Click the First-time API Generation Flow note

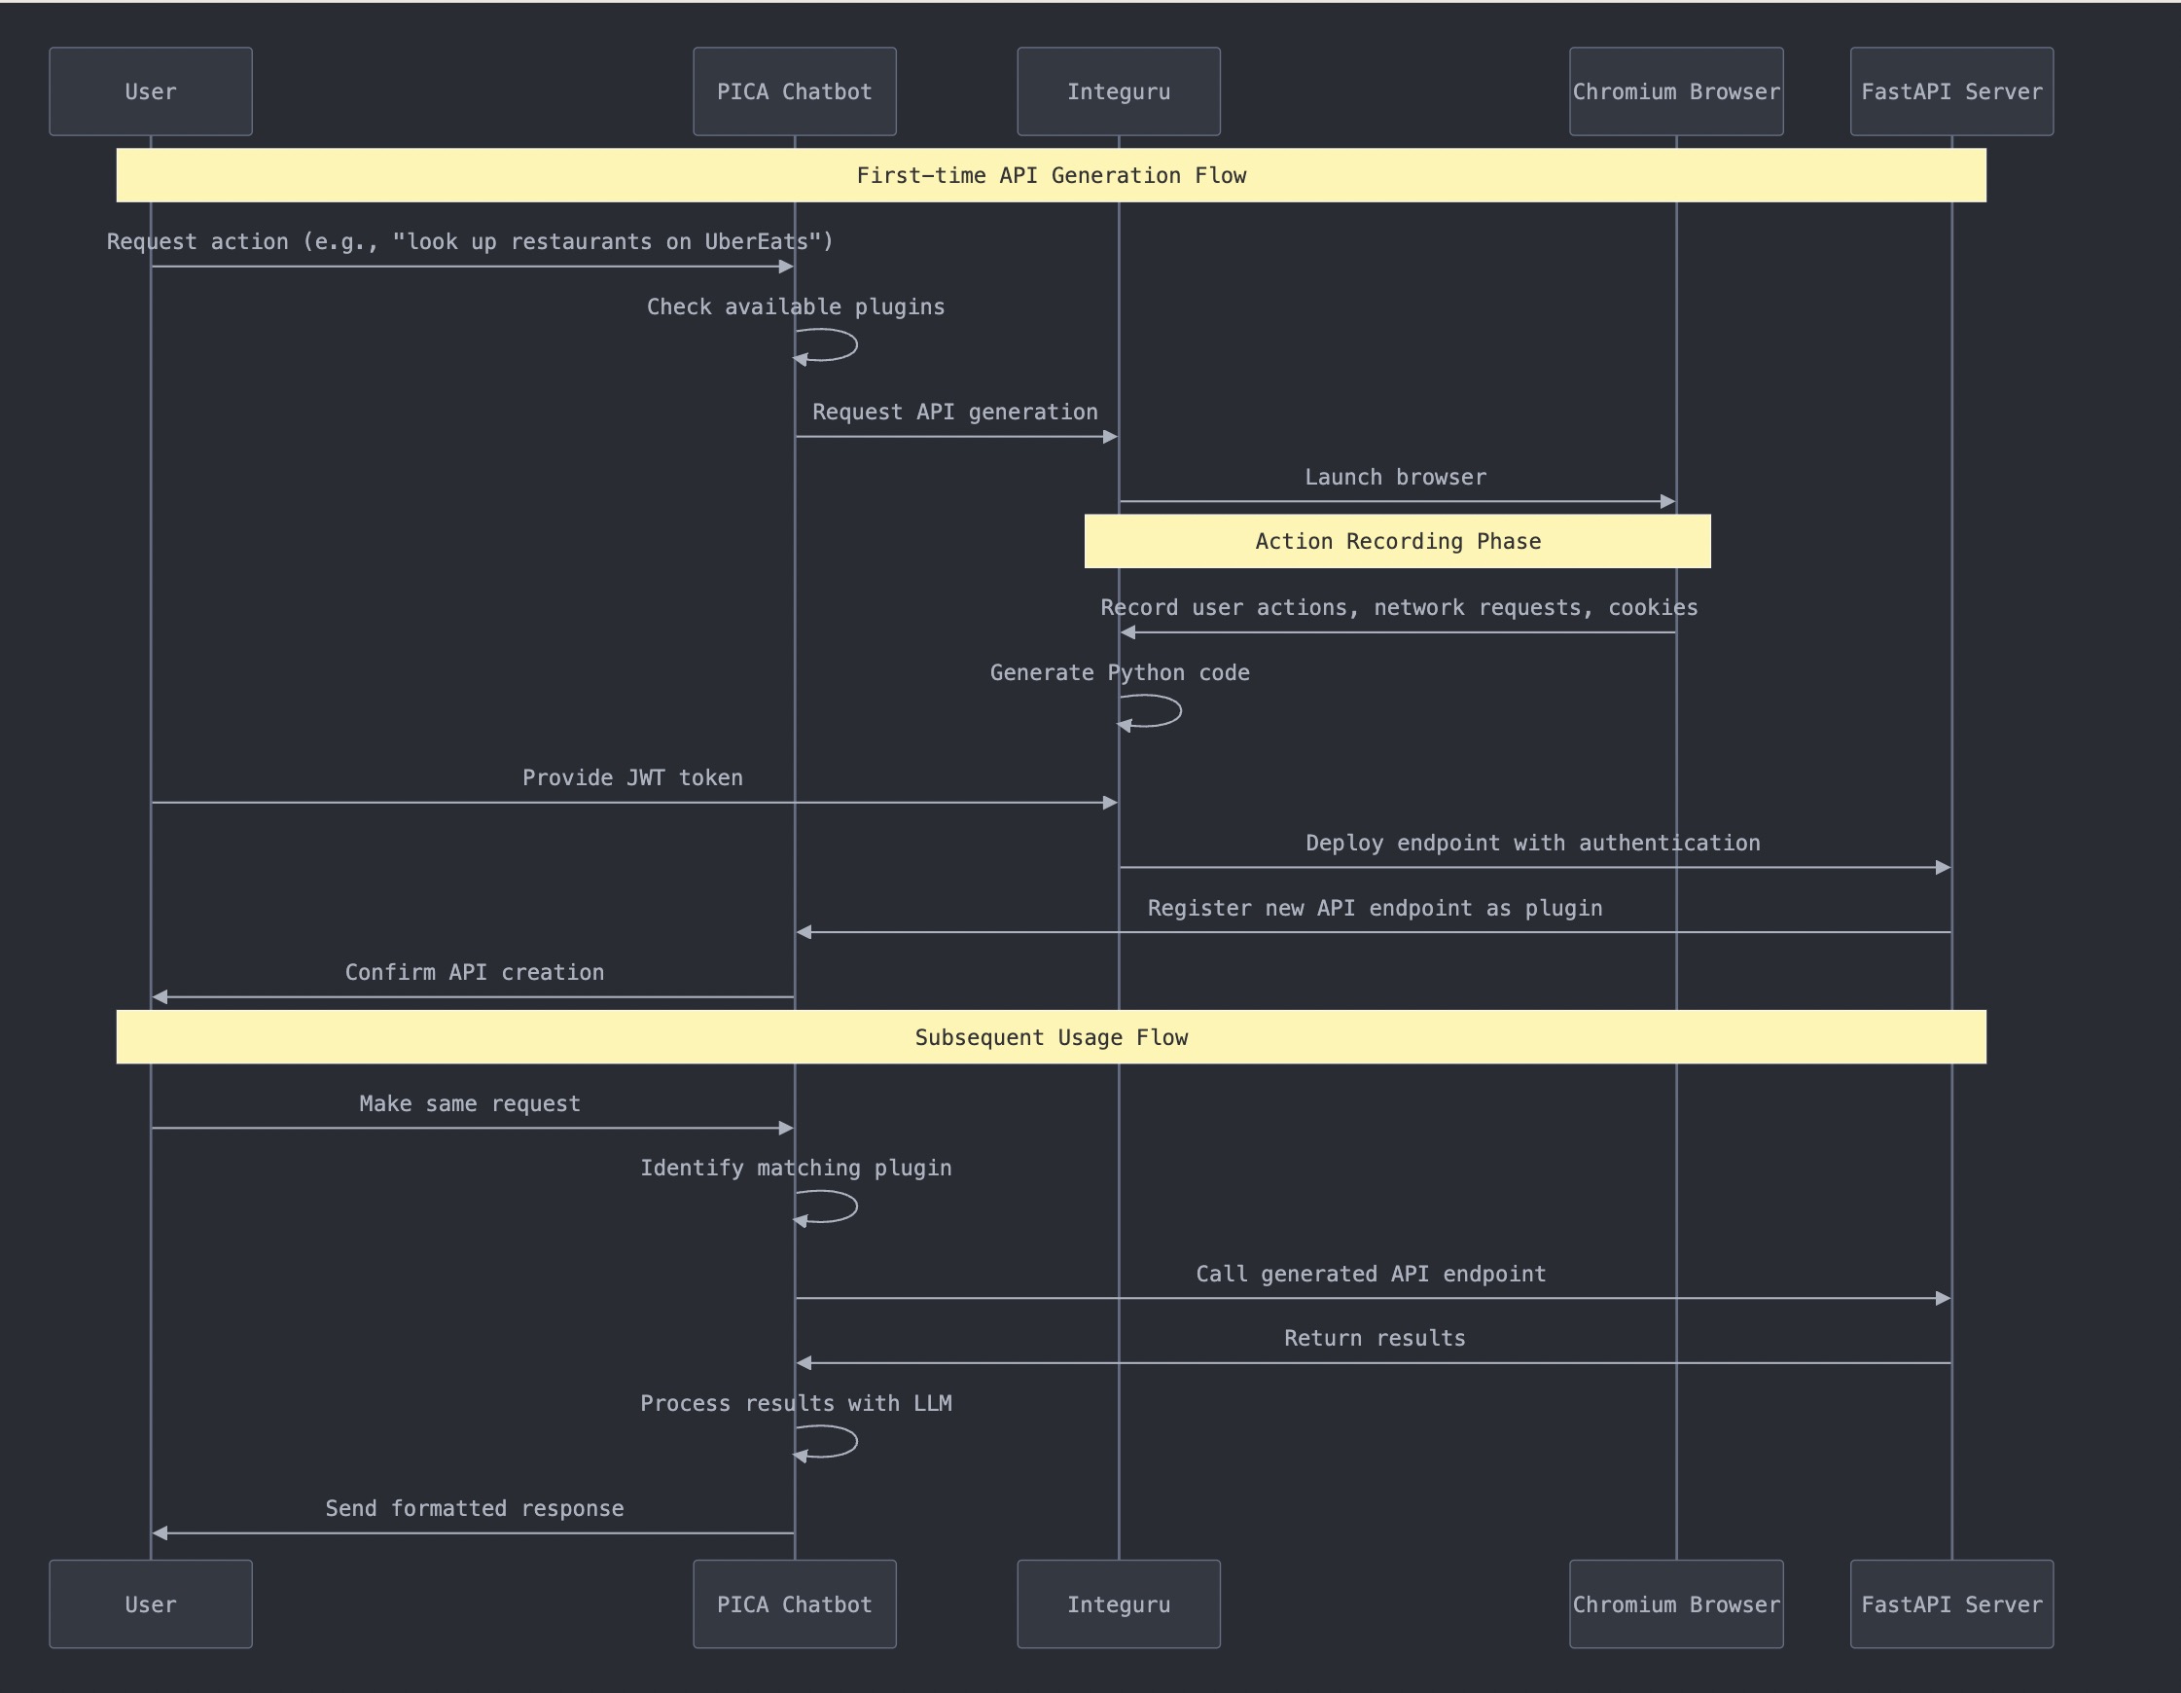coord(1051,175)
